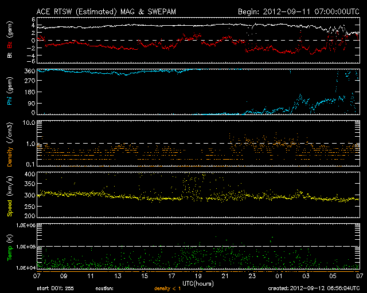367x293 pixels.
Task: Click the '1.0' tick on the Density axis
Action: [30, 144]
